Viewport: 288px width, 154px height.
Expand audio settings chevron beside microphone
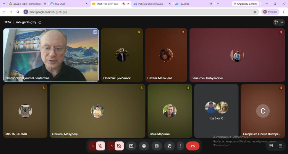(x=93, y=146)
